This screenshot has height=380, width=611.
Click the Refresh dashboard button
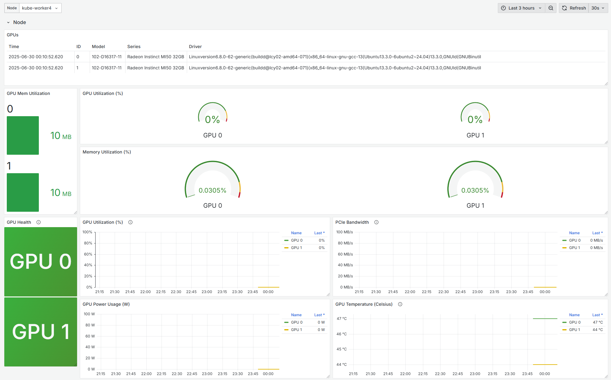pyautogui.click(x=574, y=8)
